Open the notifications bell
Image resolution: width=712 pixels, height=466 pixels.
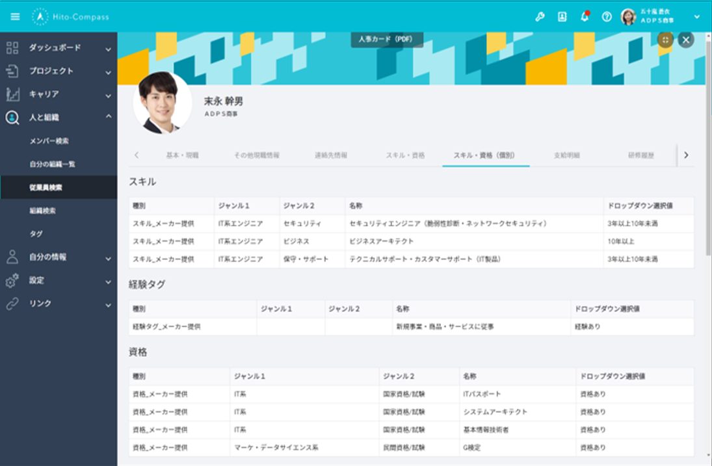585,17
